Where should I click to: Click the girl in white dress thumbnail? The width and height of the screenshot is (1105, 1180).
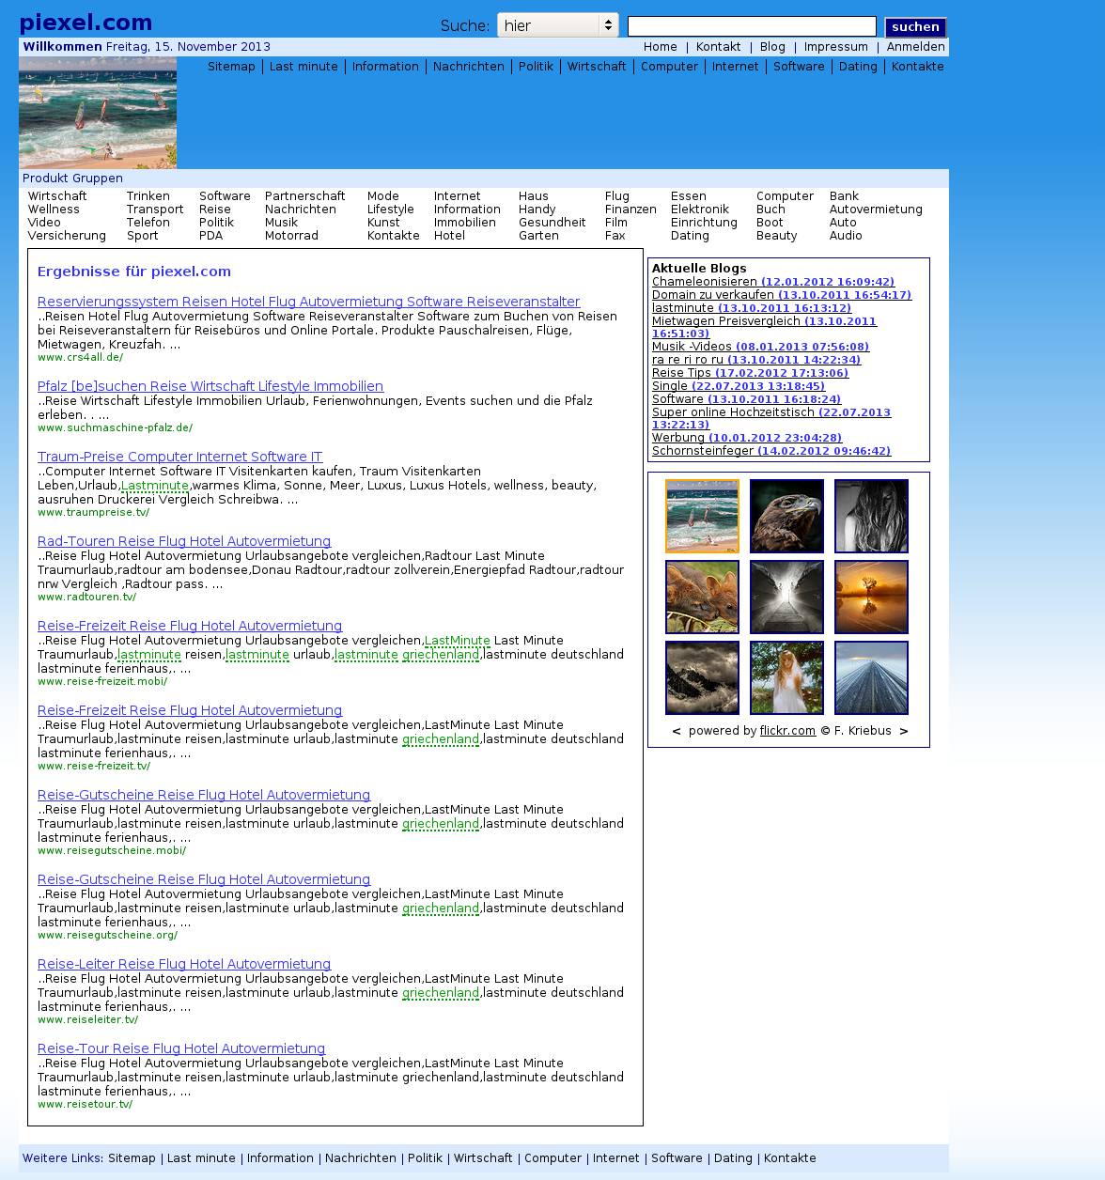[786, 677]
